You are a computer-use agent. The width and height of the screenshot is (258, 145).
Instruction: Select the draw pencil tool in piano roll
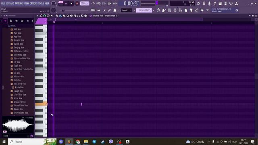click(x=57, y=16)
